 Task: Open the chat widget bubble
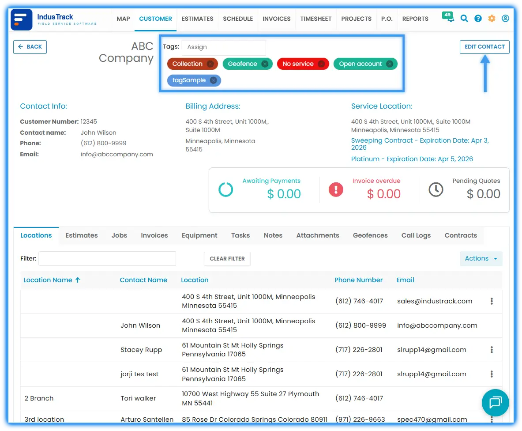click(x=496, y=402)
